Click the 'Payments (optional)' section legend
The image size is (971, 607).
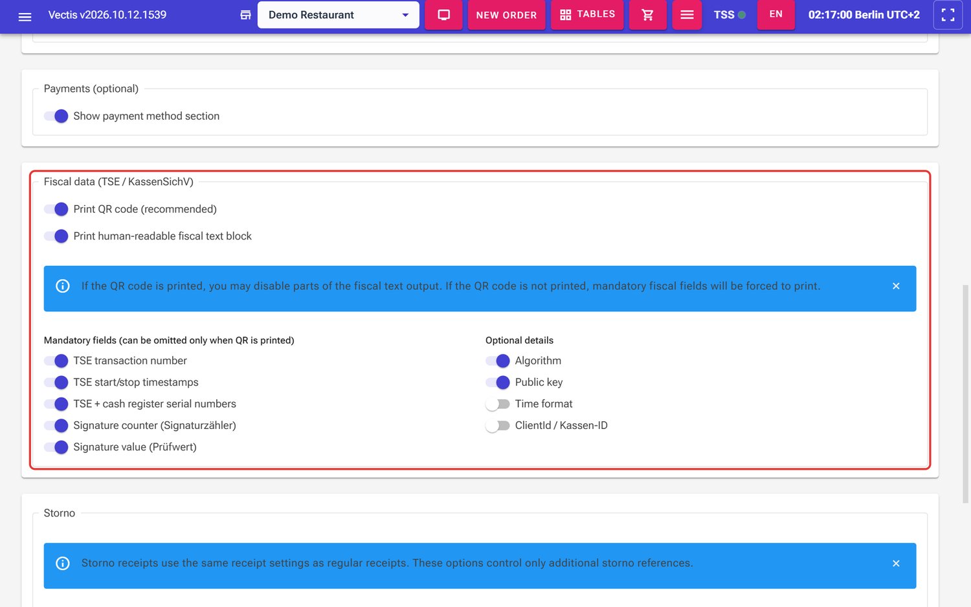coord(91,89)
